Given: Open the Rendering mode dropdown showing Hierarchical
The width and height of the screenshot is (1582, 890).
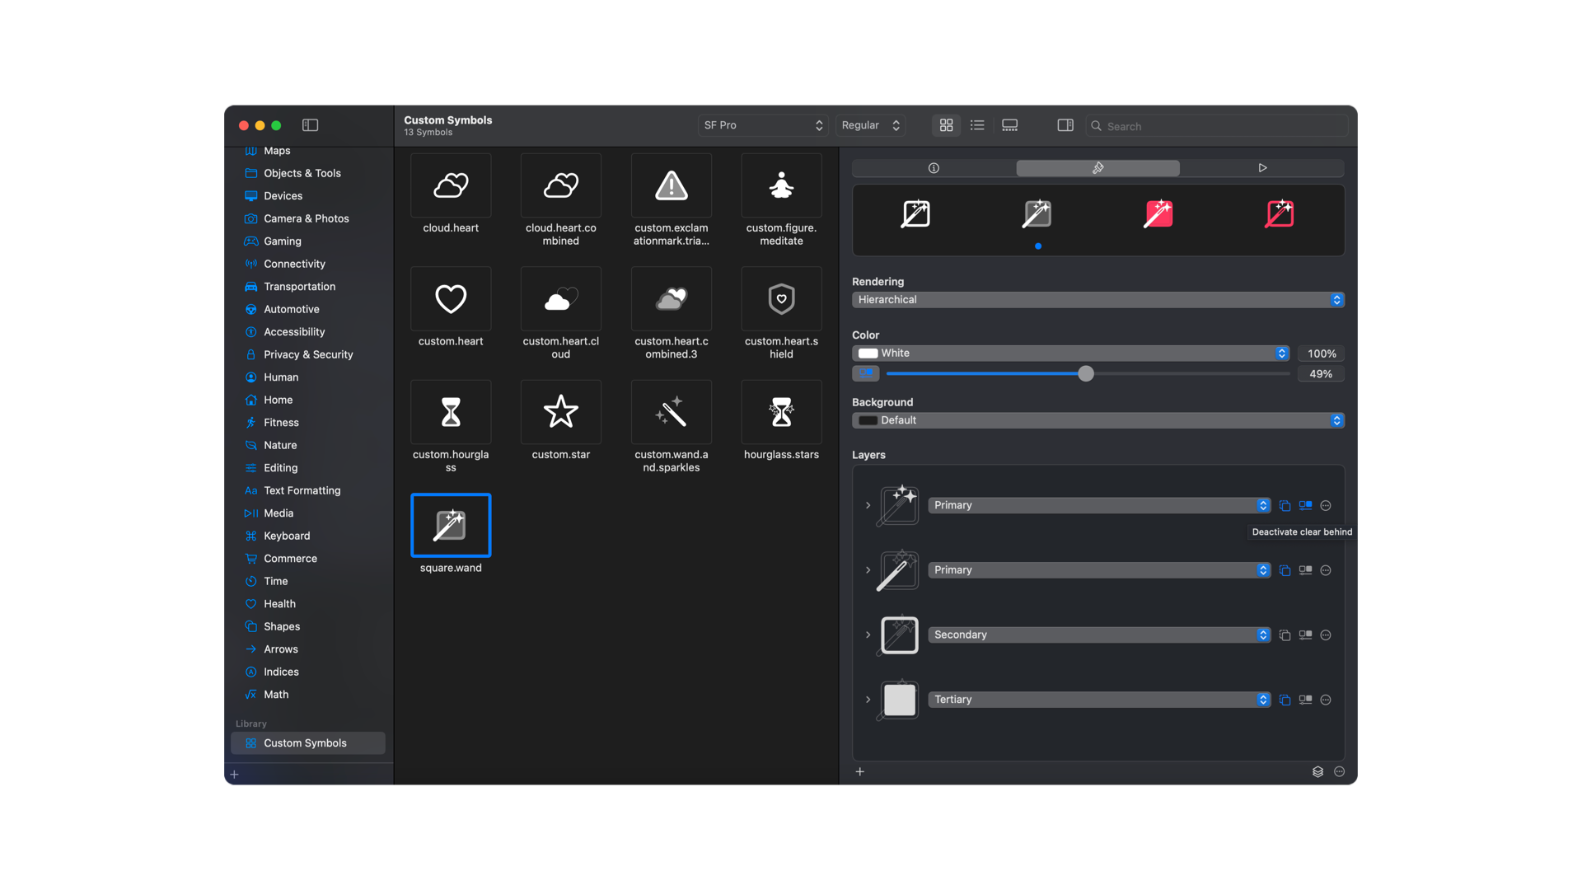Looking at the screenshot, I should coord(1098,300).
